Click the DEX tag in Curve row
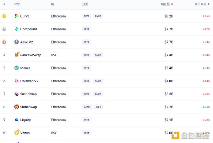 (x=86, y=16)
